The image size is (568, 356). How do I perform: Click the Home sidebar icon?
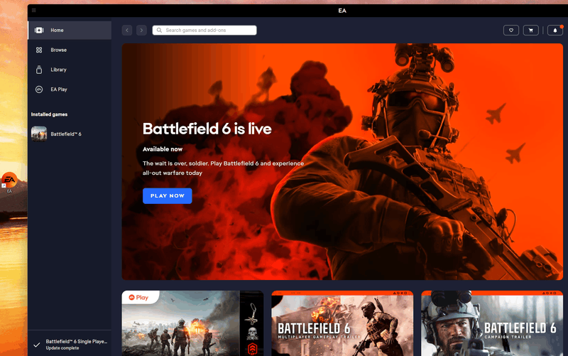click(x=39, y=30)
